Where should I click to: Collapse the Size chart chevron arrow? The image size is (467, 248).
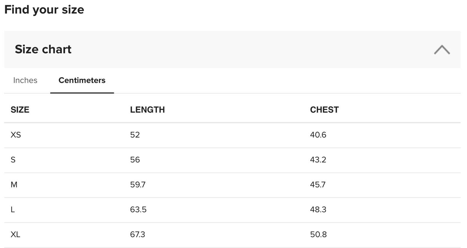pyautogui.click(x=442, y=50)
